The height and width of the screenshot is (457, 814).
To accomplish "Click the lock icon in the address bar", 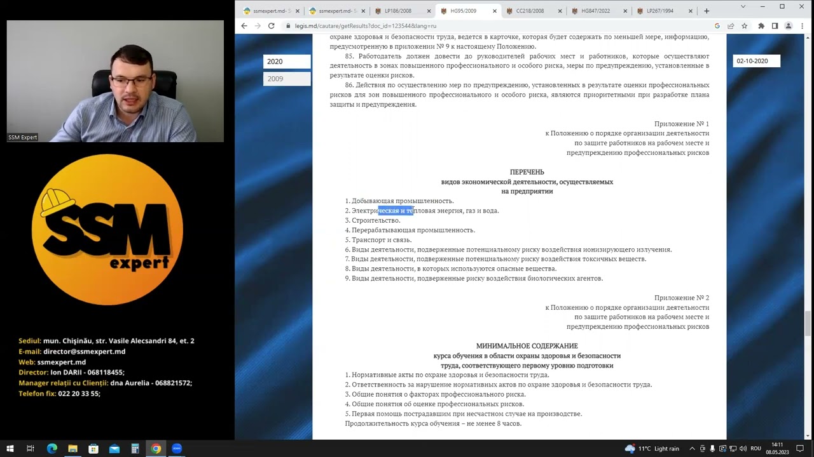I will tap(288, 26).
